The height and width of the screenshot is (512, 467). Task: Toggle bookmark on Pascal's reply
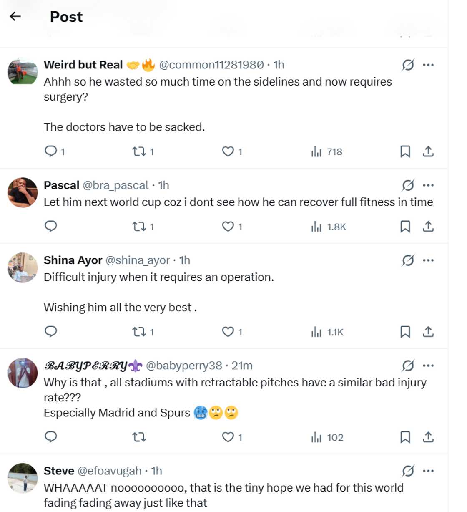point(404,227)
